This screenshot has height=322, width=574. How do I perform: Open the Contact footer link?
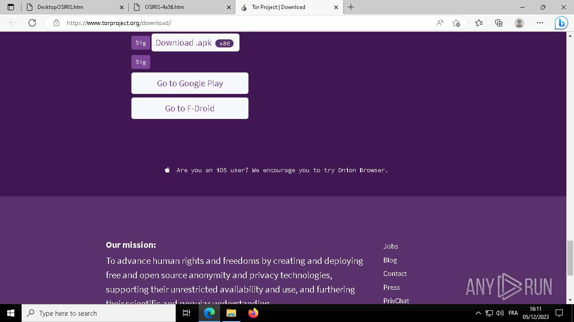[x=395, y=273]
